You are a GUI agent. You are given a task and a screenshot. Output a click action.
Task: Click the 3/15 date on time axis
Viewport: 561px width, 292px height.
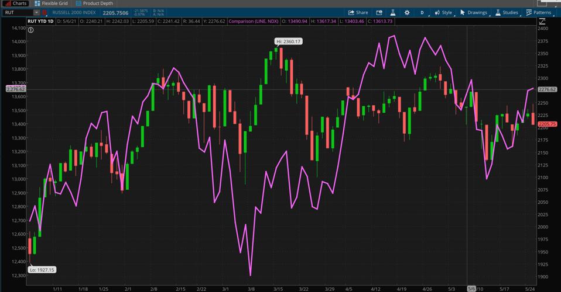point(278,289)
